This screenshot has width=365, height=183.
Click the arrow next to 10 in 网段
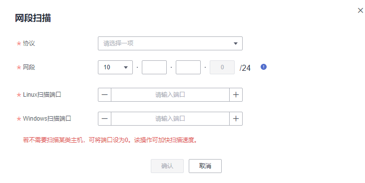click(x=126, y=67)
